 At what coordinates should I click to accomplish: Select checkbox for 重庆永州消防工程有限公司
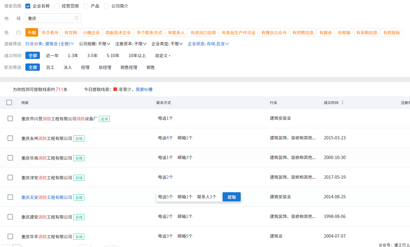point(10,138)
